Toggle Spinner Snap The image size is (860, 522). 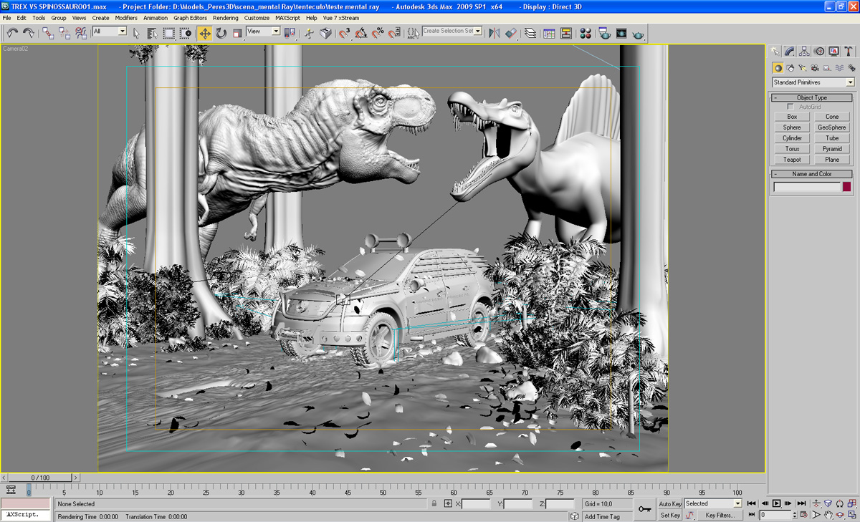point(394,33)
